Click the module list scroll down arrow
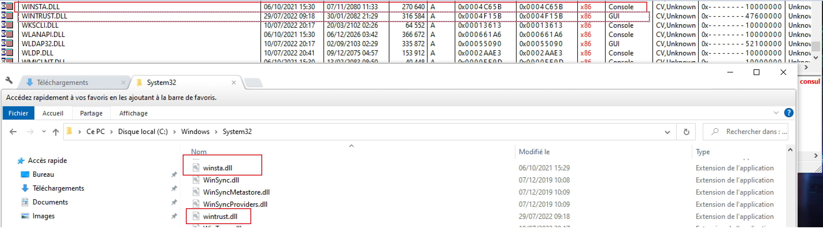The image size is (823, 229). coord(816,58)
